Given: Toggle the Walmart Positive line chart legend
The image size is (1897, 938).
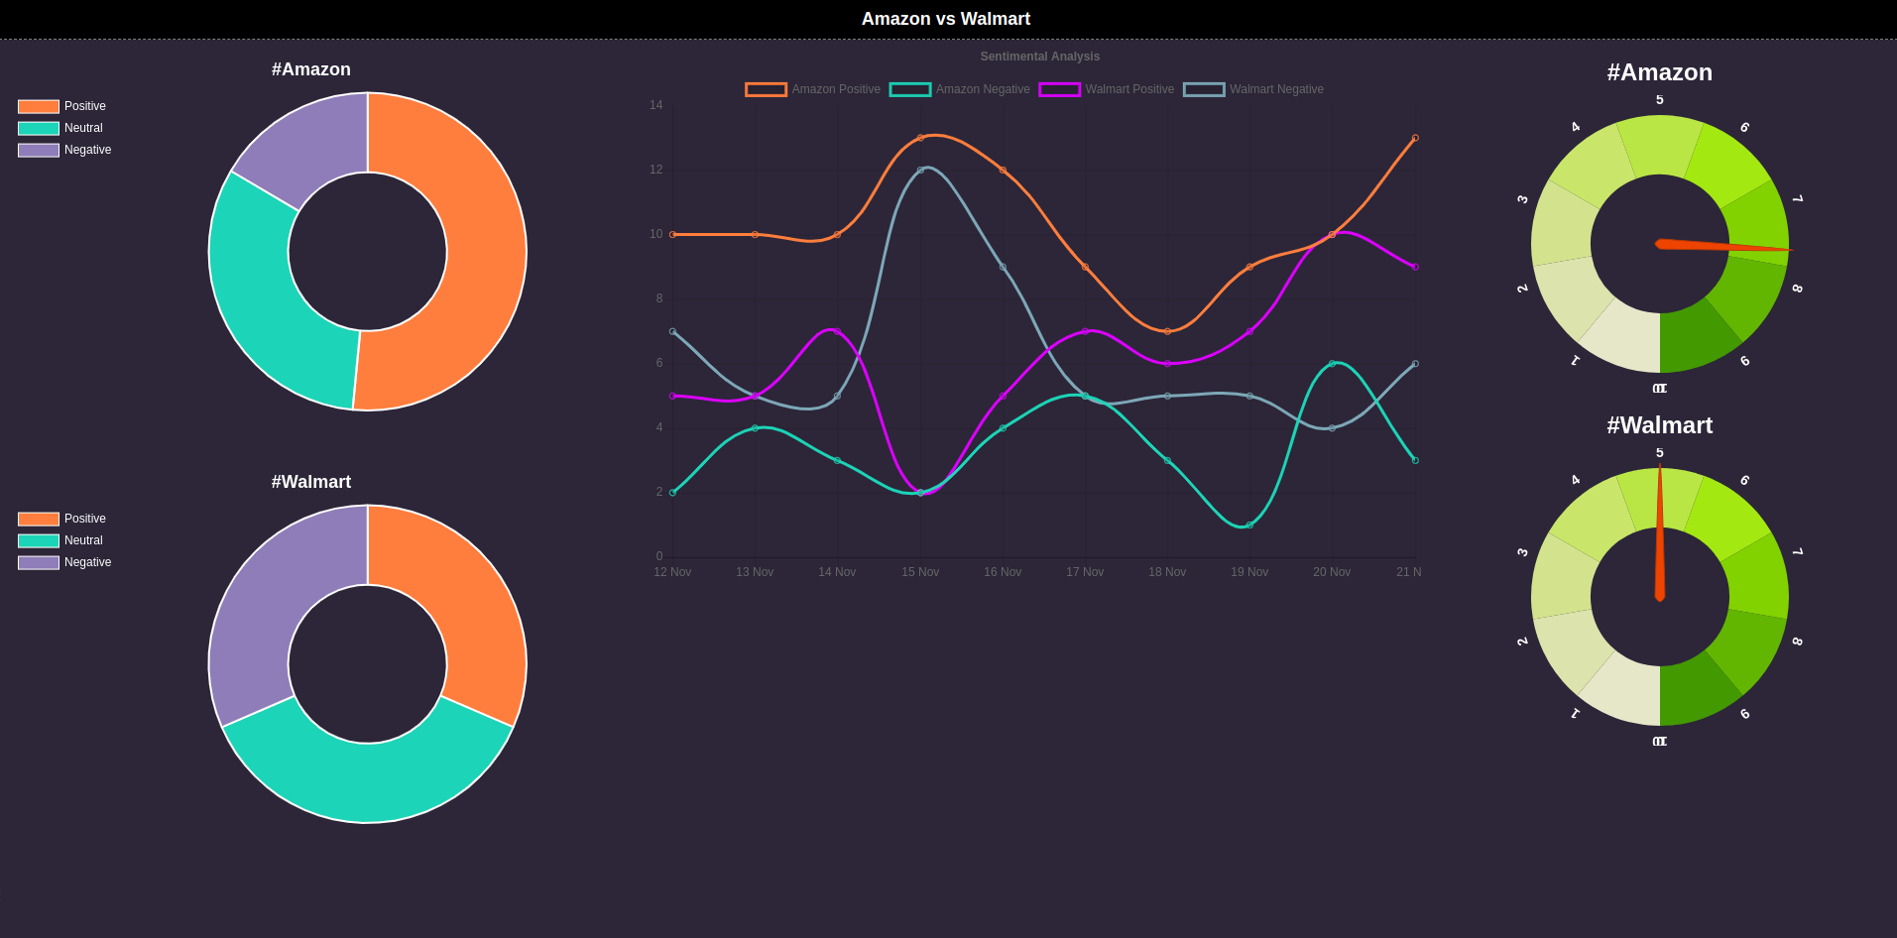Looking at the screenshot, I should 1107,89.
